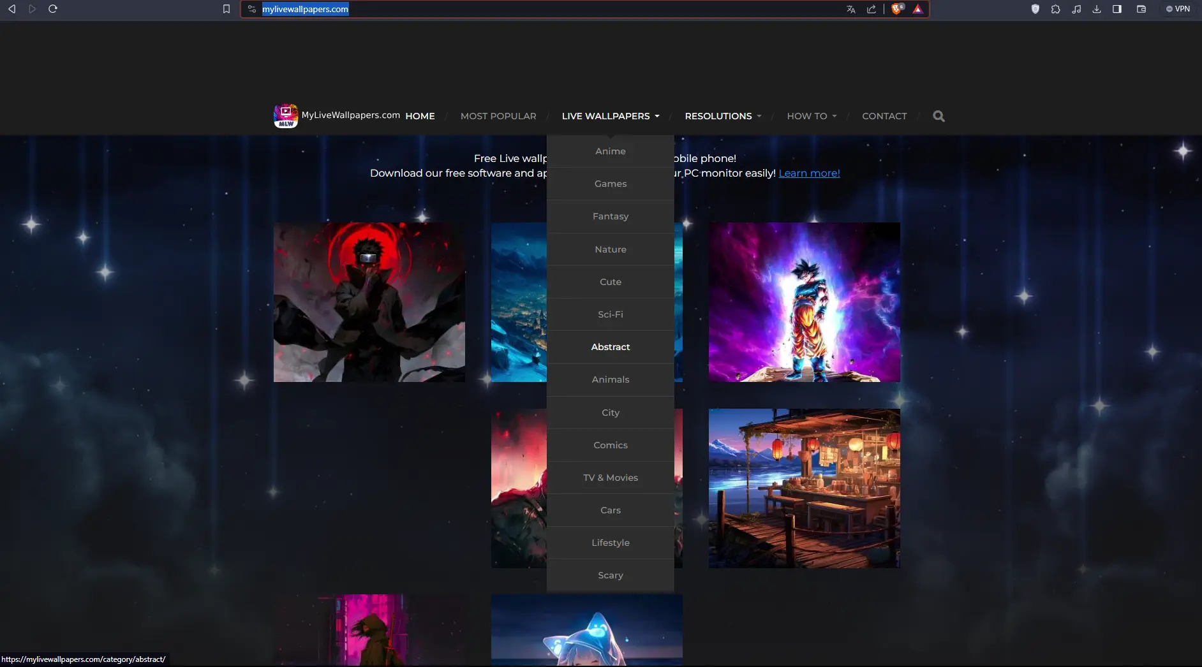This screenshot has height=667, width=1202.
Task: Open the Lifestyle category
Action: point(611,543)
